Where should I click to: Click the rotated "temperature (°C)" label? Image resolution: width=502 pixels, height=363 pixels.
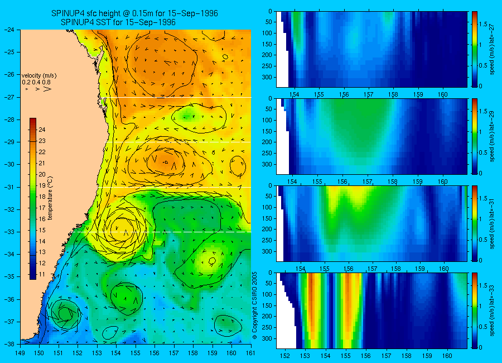pos(50,198)
